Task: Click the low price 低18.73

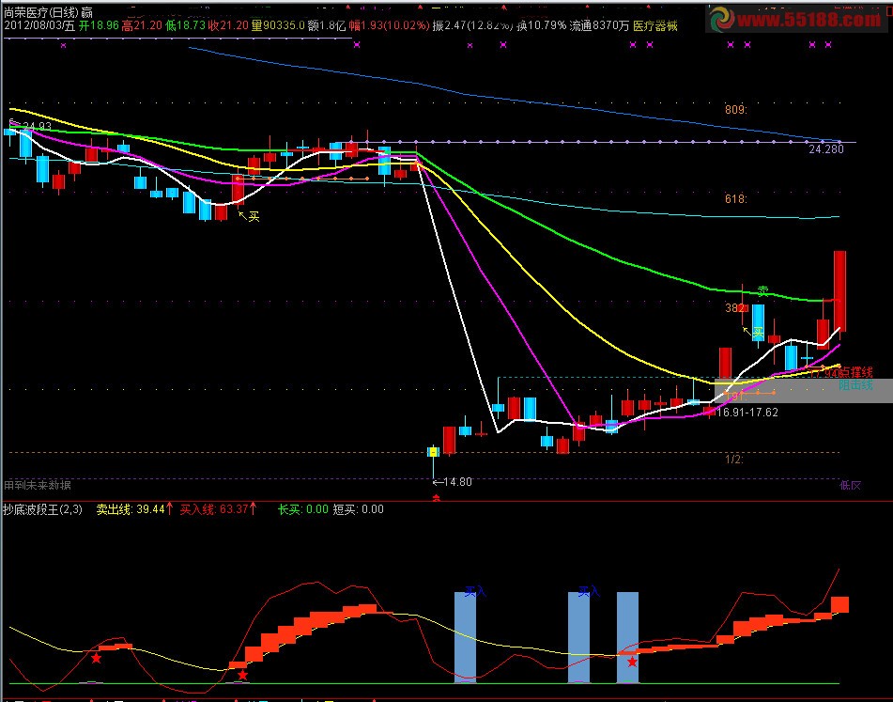Action: [185, 26]
